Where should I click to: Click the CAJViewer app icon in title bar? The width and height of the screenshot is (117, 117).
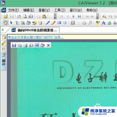pyautogui.click(x=3, y=3)
